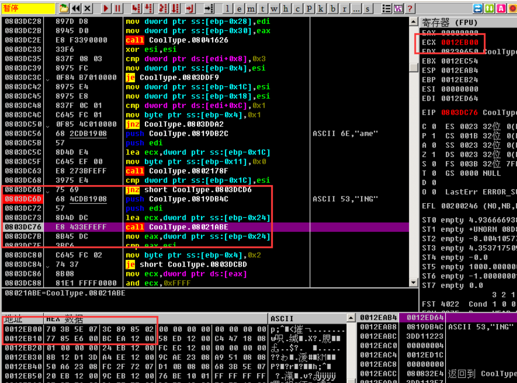Restart the program with the rewind icon
This screenshot has height=383, width=517.
click(x=76, y=9)
